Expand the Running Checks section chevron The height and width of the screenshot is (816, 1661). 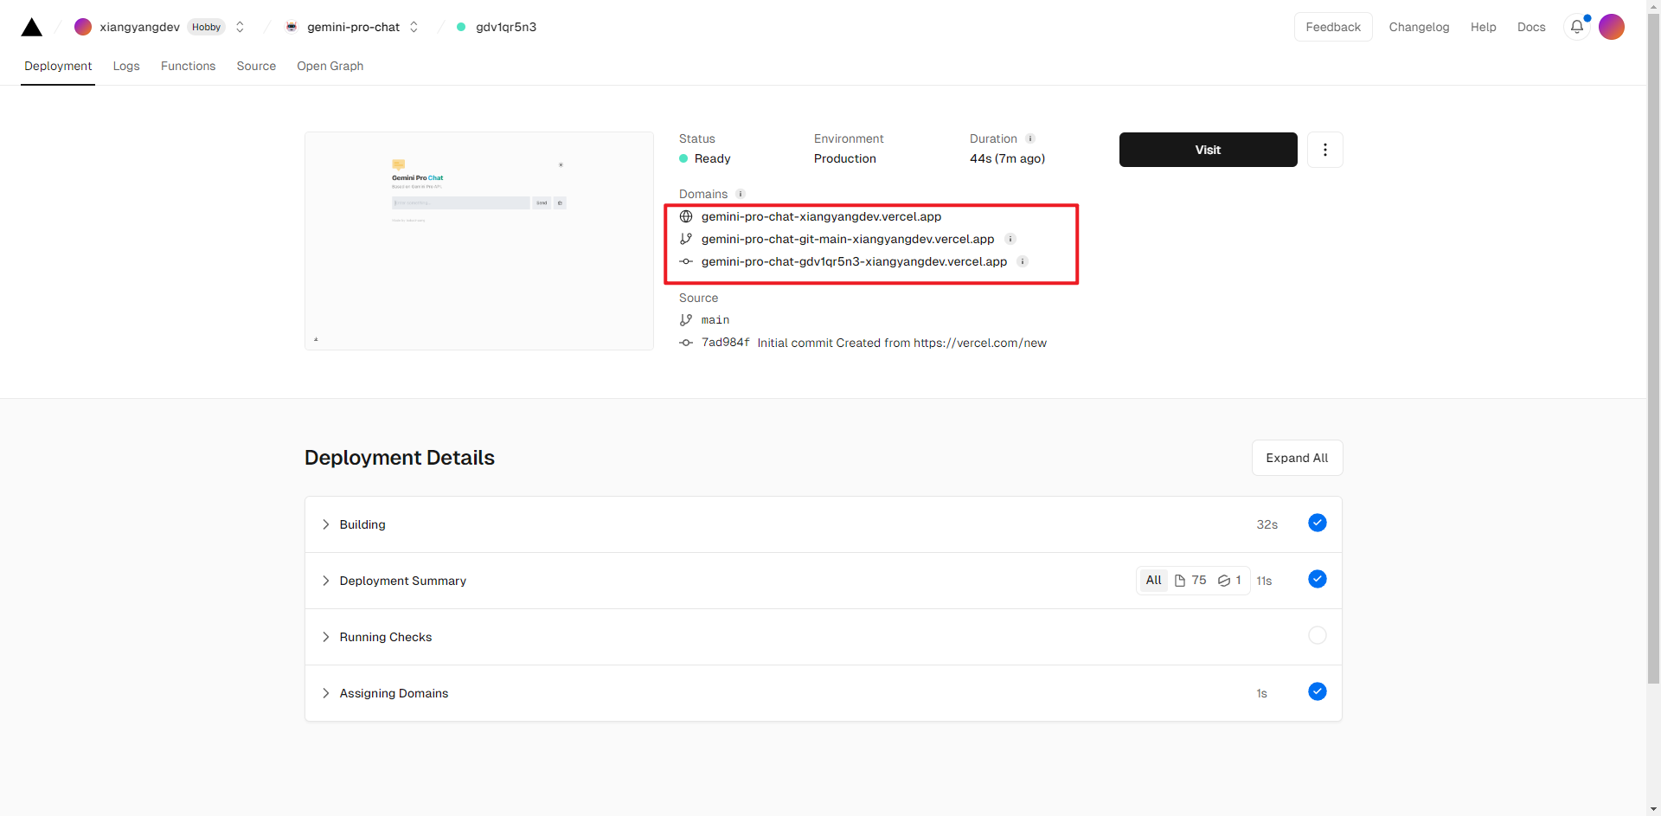click(x=325, y=637)
